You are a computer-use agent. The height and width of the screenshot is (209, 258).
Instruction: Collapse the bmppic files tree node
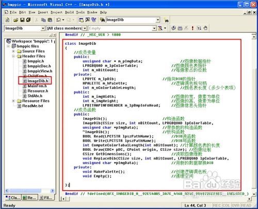[8, 46]
